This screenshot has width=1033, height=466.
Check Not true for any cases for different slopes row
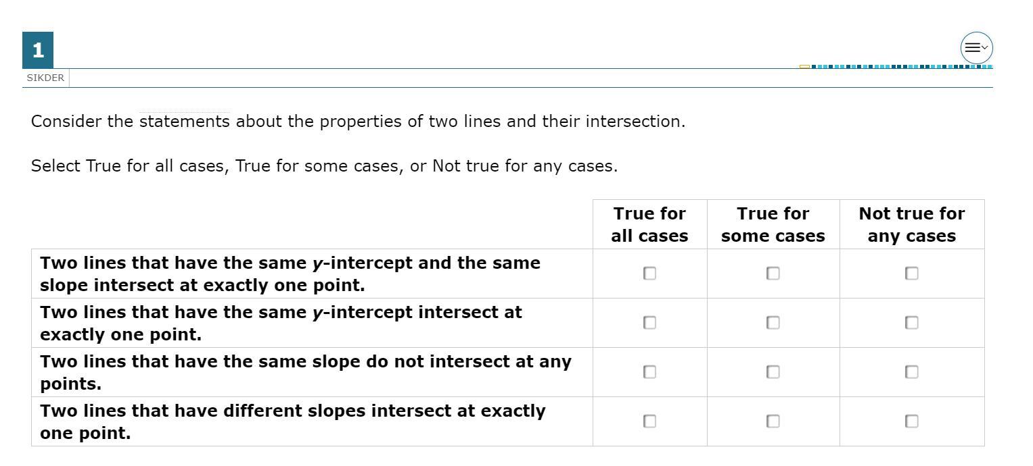pyautogui.click(x=911, y=421)
